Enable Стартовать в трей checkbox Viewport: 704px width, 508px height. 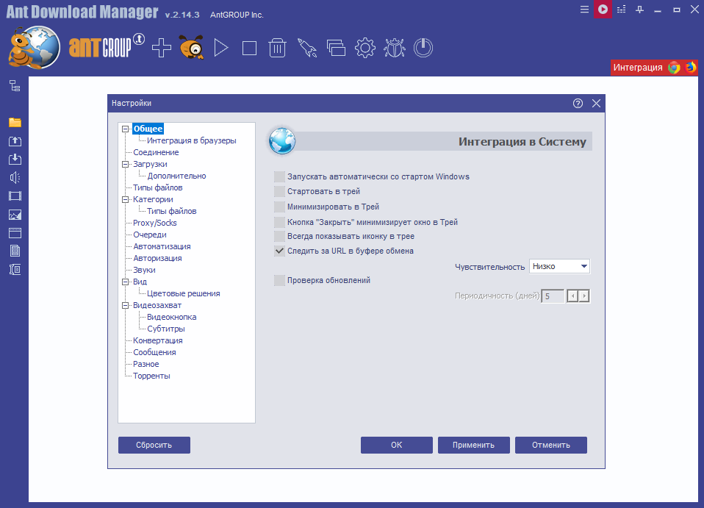point(279,192)
